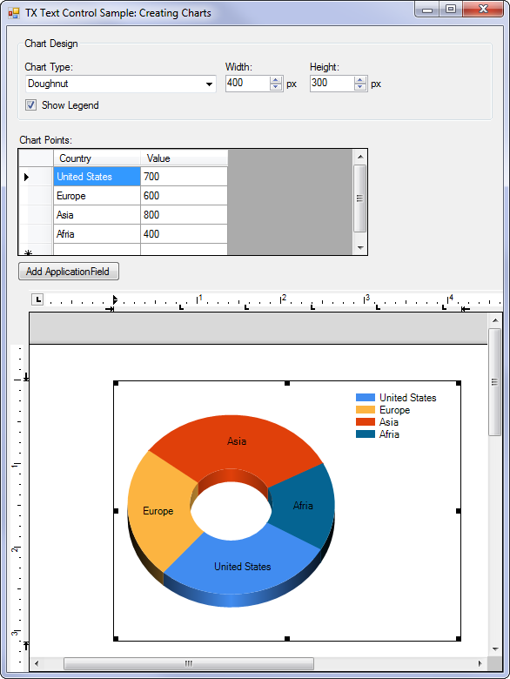
Task: Click the Width input field
Action: [248, 84]
